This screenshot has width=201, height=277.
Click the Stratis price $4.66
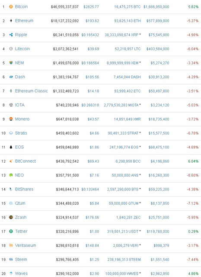(x=94, y=133)
